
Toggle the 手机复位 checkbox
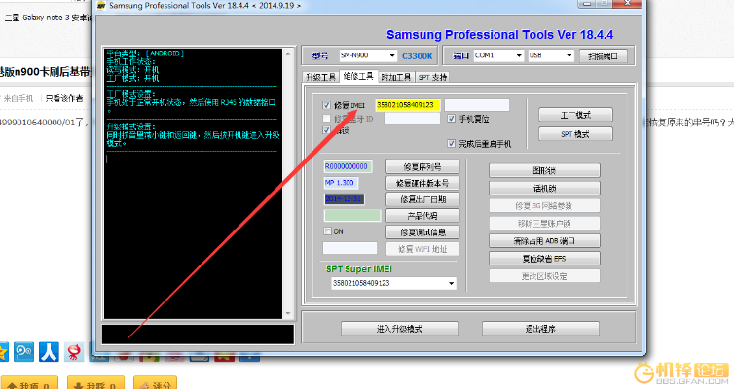click(452, 119)
